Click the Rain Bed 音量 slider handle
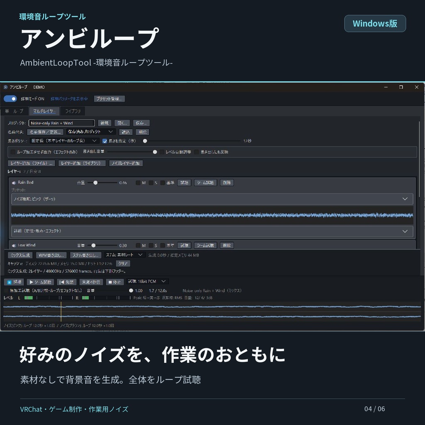The image size is (425, 425). pos(95,183)
